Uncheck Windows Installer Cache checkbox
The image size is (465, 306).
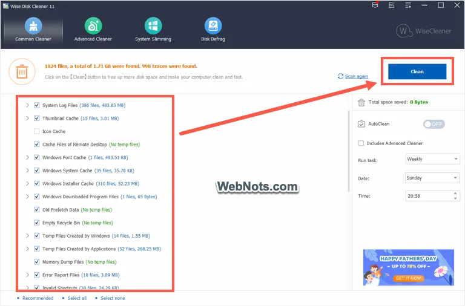(36, 183)
